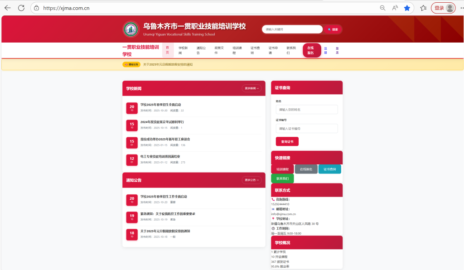Click the browser back arrow
This screenshot has width=464, height=270.
click(7, 8)
